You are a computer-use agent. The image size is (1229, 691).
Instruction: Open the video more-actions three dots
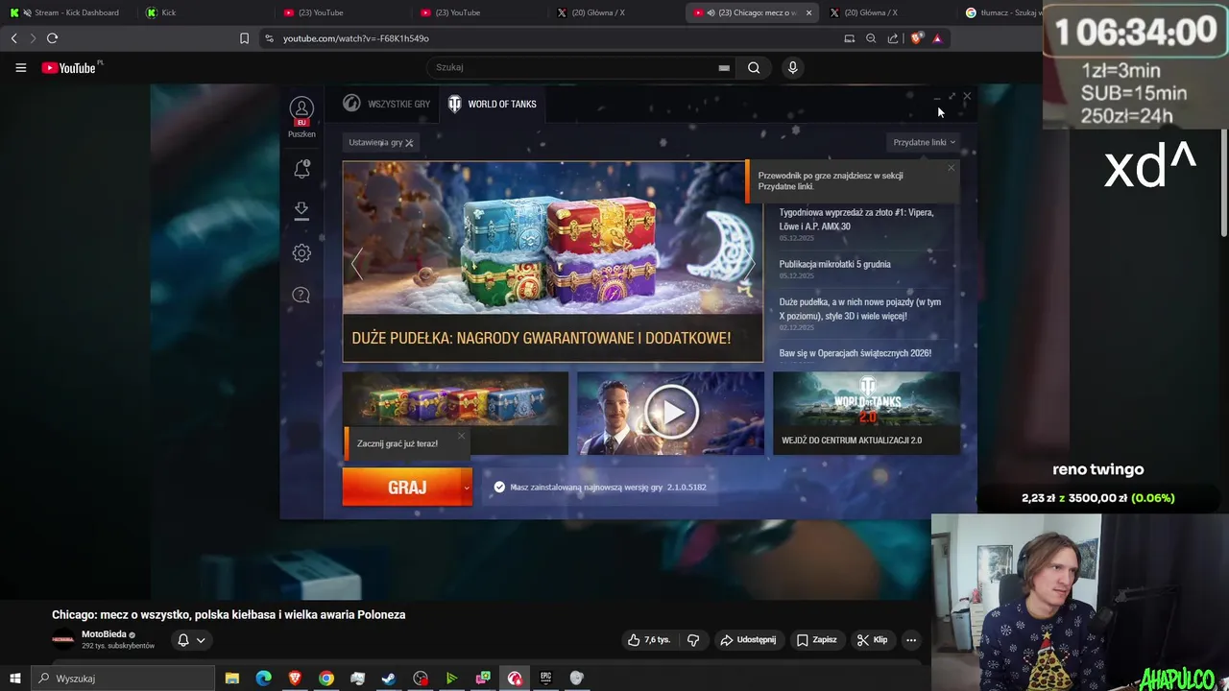pyautogui.click(x=911, y=640)
